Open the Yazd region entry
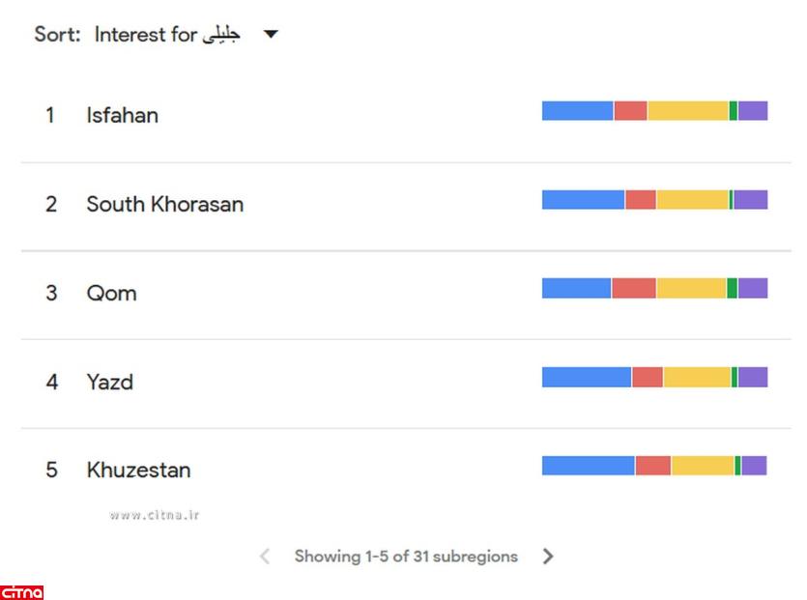807x600 pixels. tap(109, 382)
